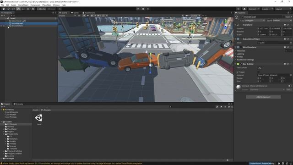Screen dimensions: 293x165
Task: Open the PlayMaker menu
Action: 47,5
